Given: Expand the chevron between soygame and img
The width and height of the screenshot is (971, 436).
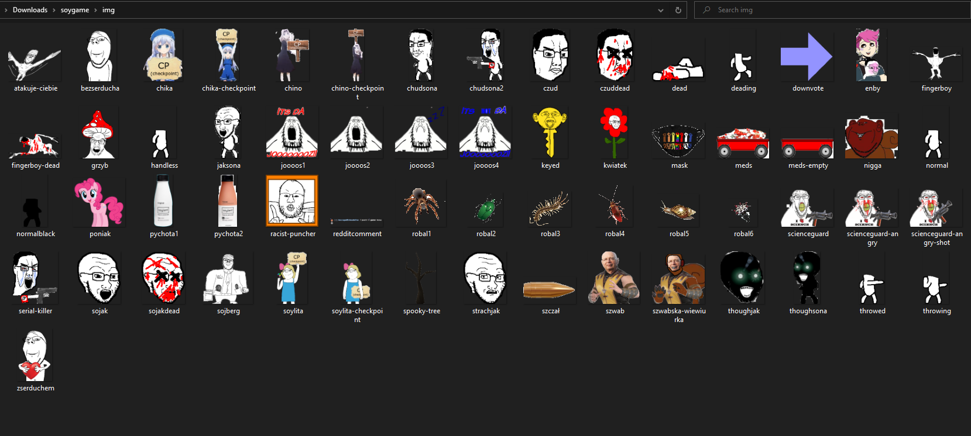Looking at the screenshot, I should 95,10.
